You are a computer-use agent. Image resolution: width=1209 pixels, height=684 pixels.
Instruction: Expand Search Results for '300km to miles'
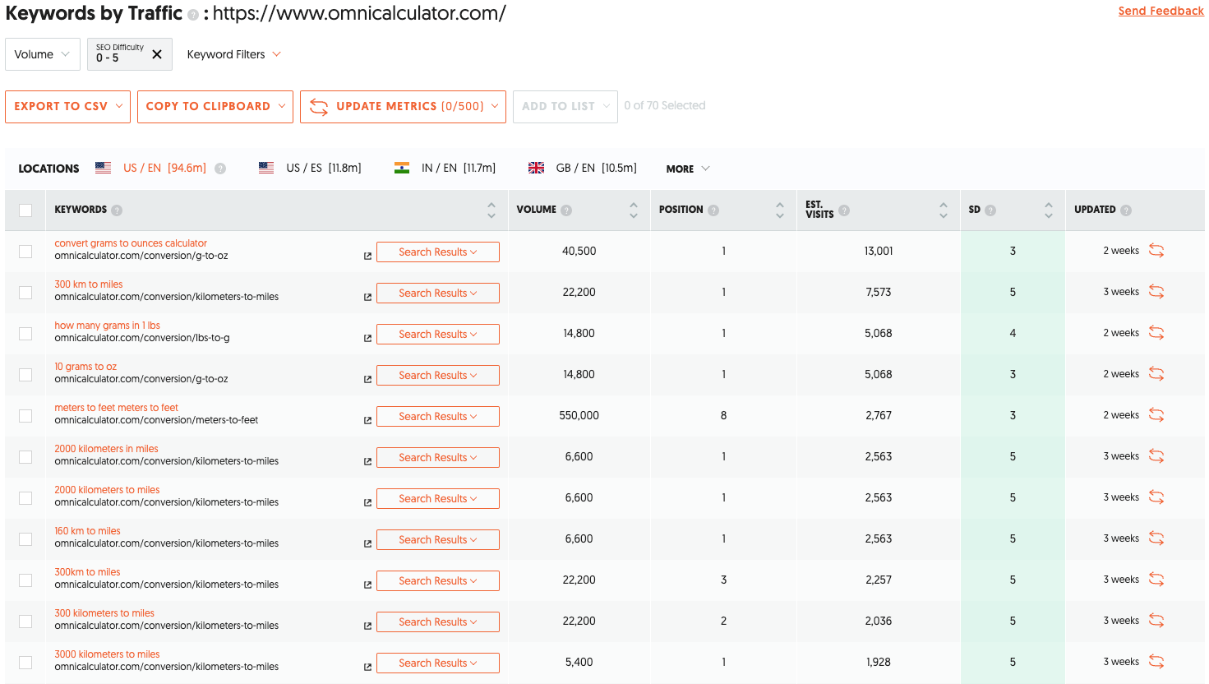[x=437, y=580]
